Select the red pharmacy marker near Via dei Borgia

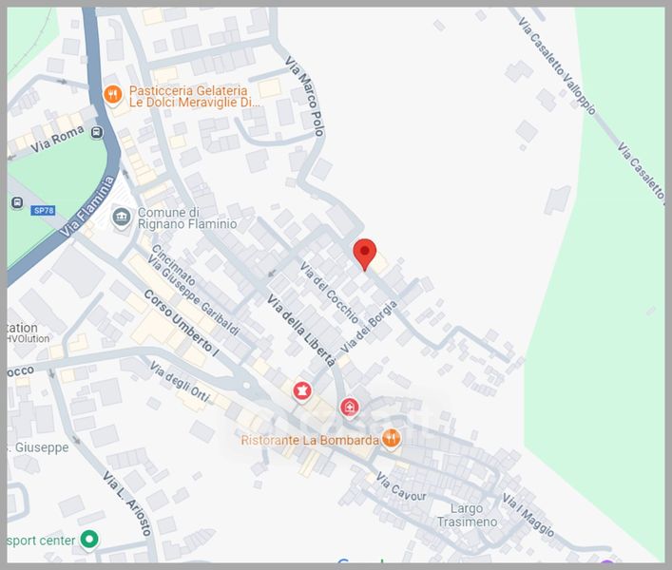click(350, 407)
